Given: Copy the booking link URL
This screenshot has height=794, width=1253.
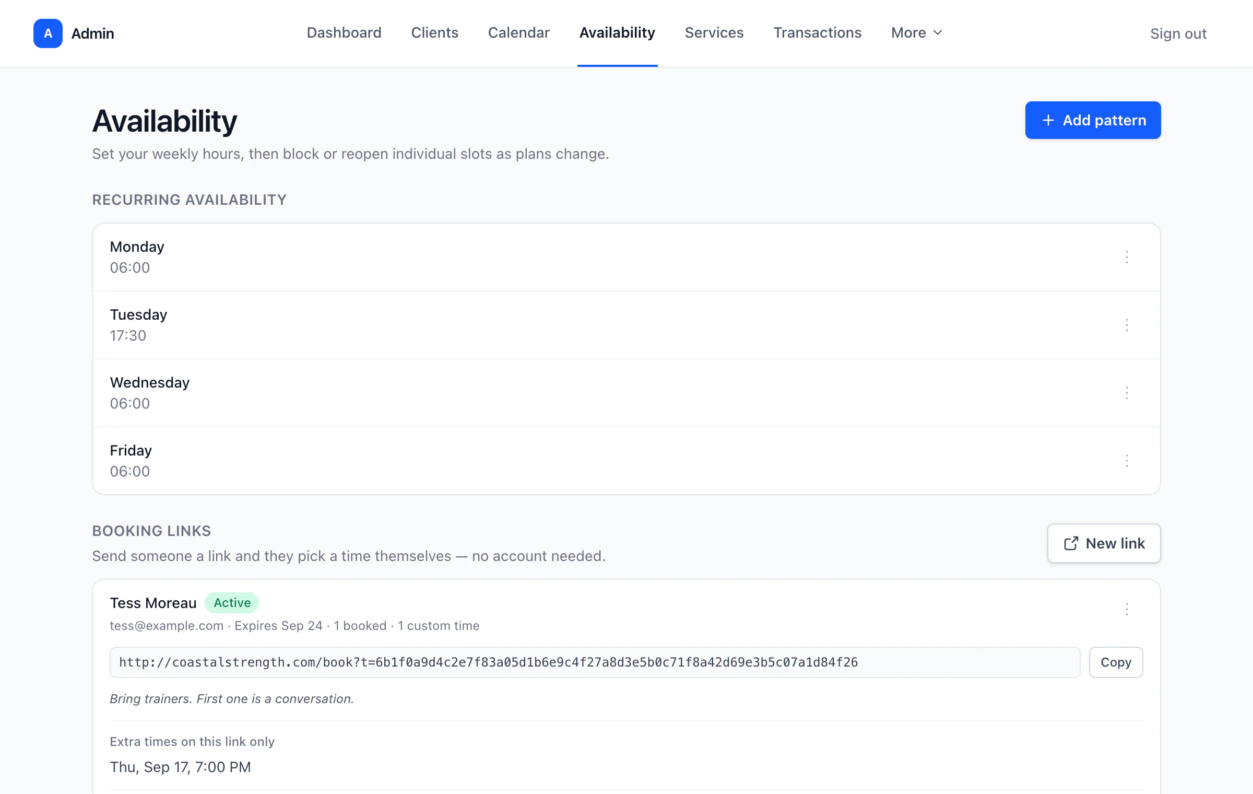Looking at the screenshot, I should (1116, 662).
